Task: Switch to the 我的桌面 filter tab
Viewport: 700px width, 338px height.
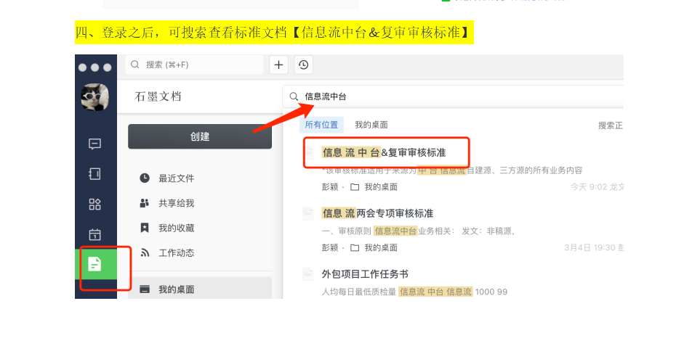Action: click(371, 125)
